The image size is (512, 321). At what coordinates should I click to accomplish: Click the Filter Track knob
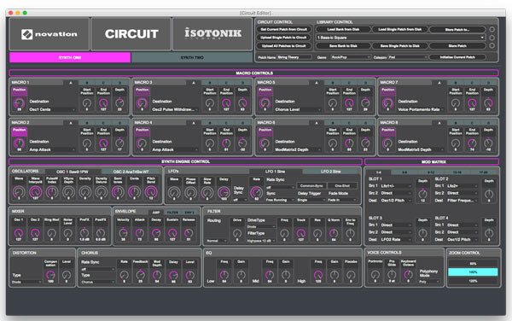tap(300, 233)
